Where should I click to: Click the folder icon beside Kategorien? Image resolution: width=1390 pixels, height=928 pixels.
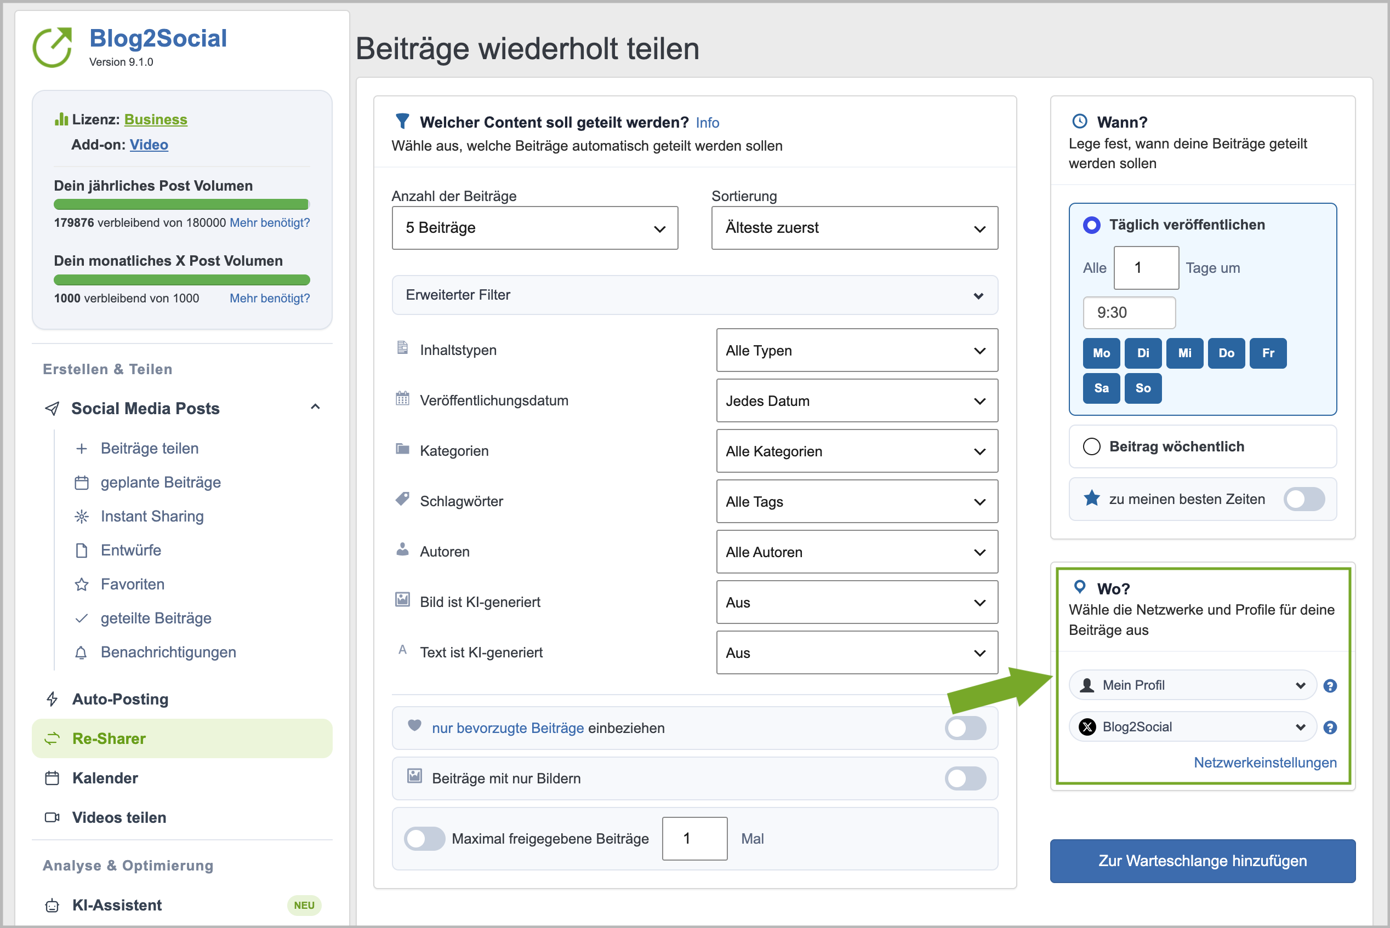pyautogui.click(x=402, y=449)
